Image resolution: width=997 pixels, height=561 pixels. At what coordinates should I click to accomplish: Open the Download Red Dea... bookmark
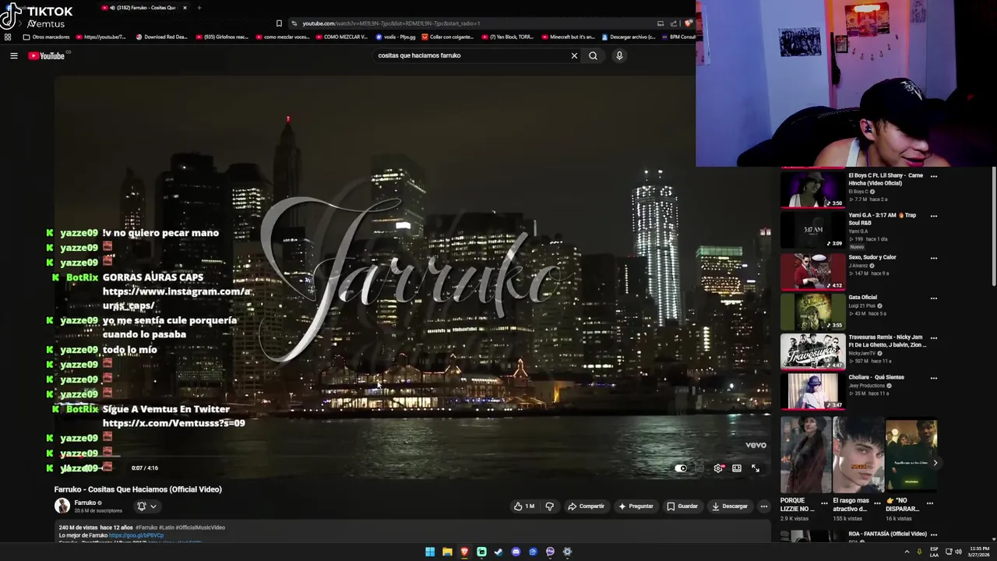pos(162,37)
